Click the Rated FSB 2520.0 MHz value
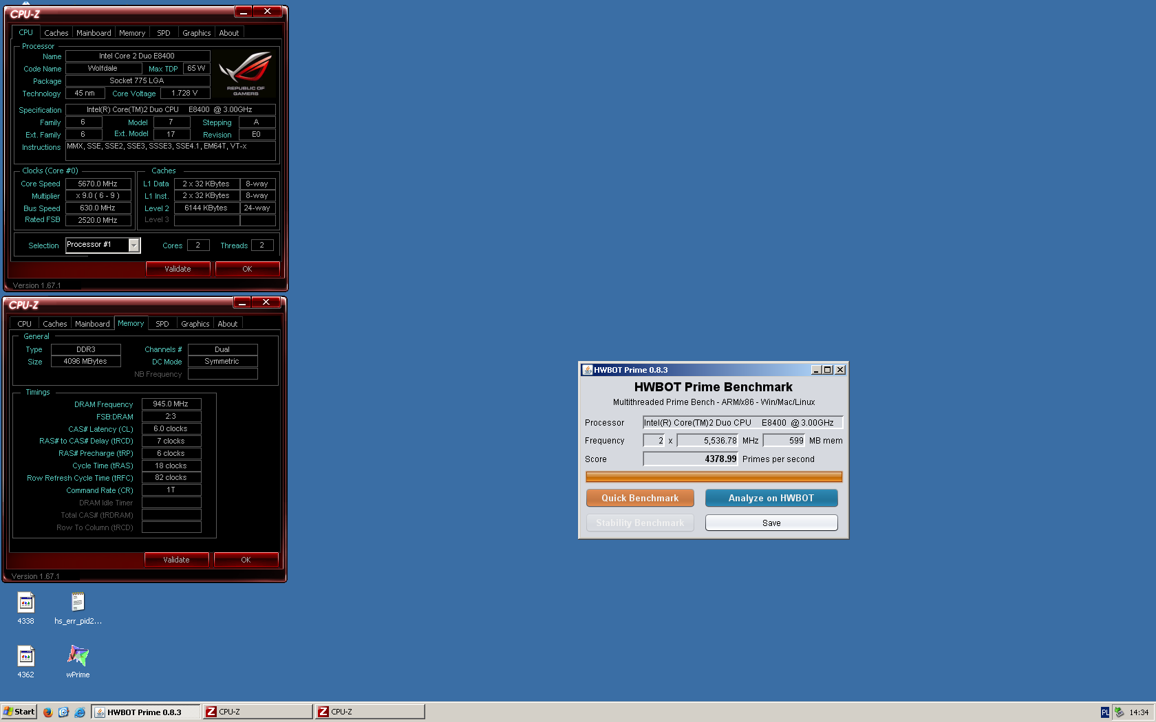Viewport: 1156px width, 722px height. coord(98,220)
